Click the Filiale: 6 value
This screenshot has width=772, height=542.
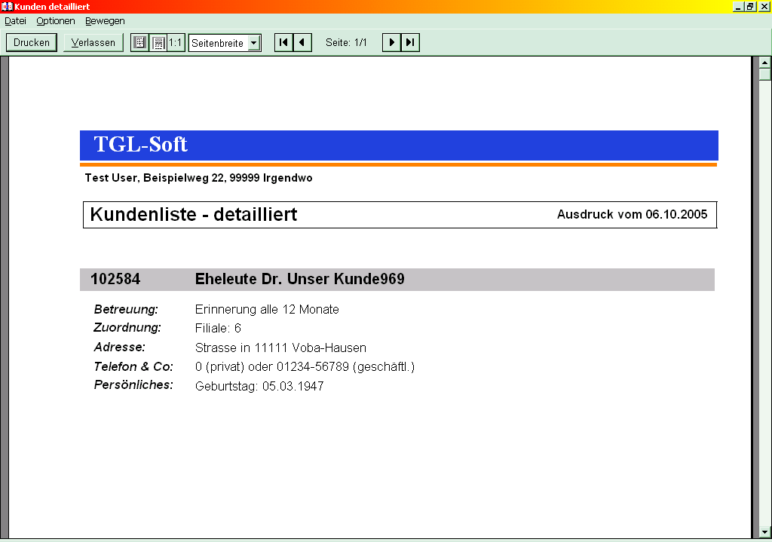coord(218,329)
